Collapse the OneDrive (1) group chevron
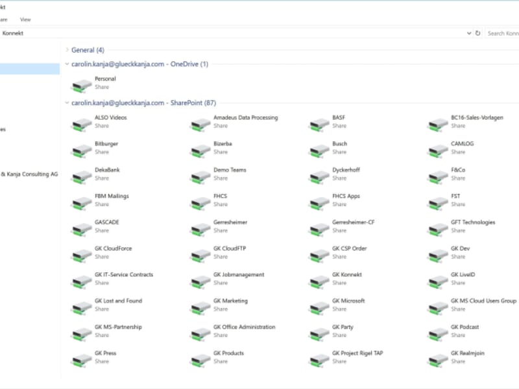Screen dimensions: 519x389 pyautogui.click(x=67, y=64)
